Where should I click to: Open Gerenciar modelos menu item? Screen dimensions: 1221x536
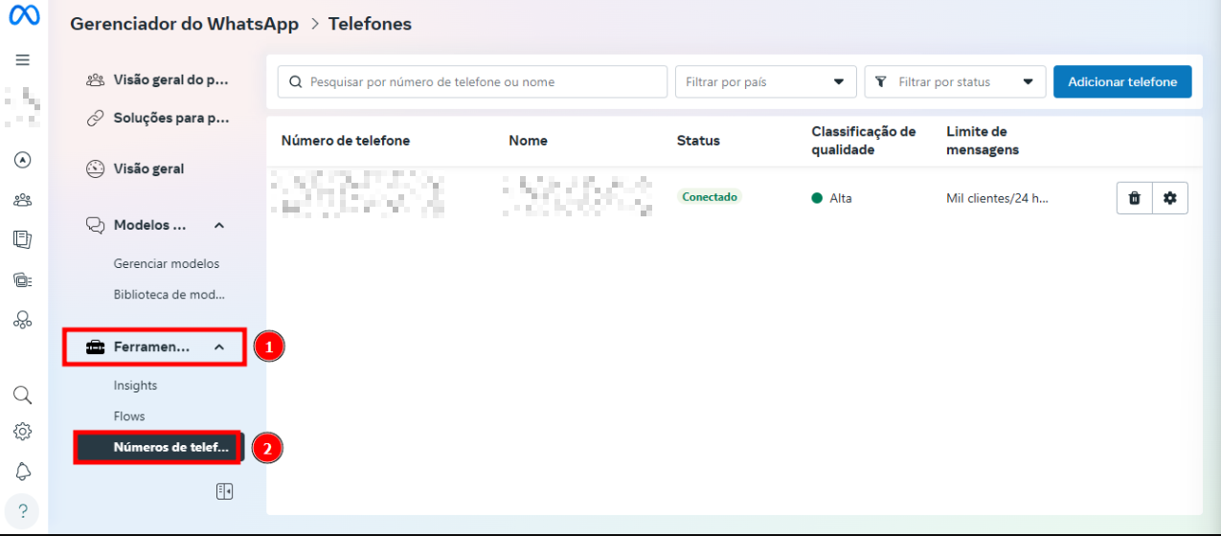(x=166, y=263)
